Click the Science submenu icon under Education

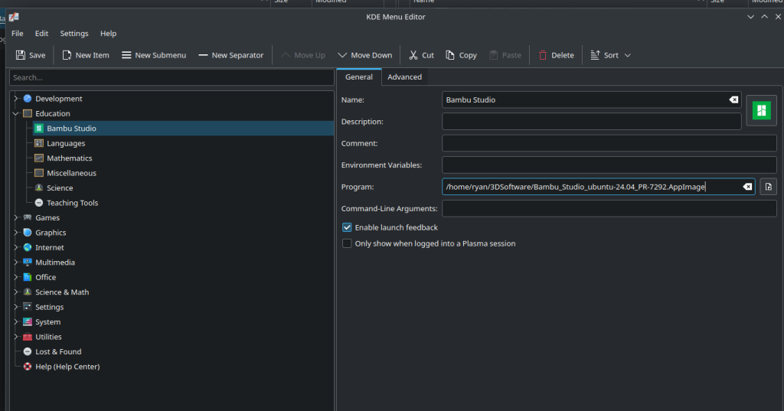(39, 188)
